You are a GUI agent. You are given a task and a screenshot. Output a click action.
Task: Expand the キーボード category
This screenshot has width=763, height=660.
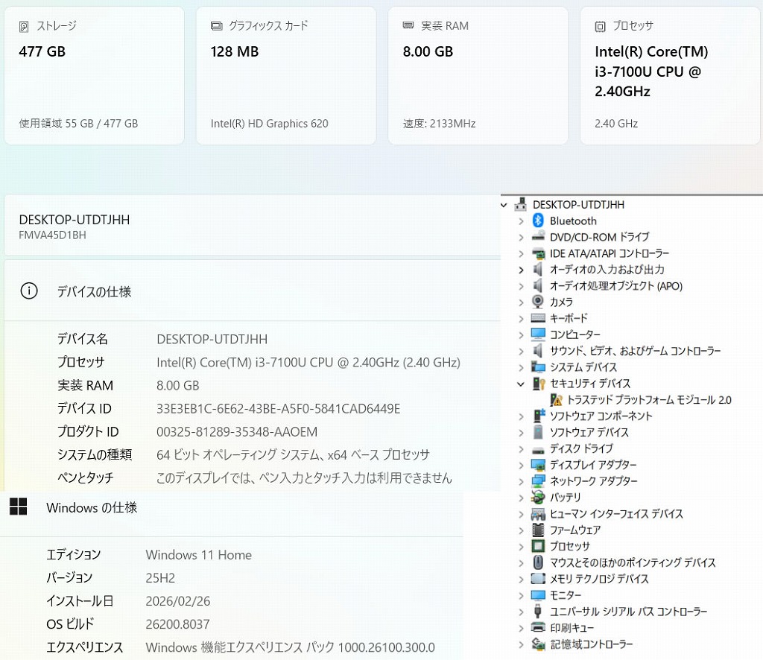click(x=521, y=318)
